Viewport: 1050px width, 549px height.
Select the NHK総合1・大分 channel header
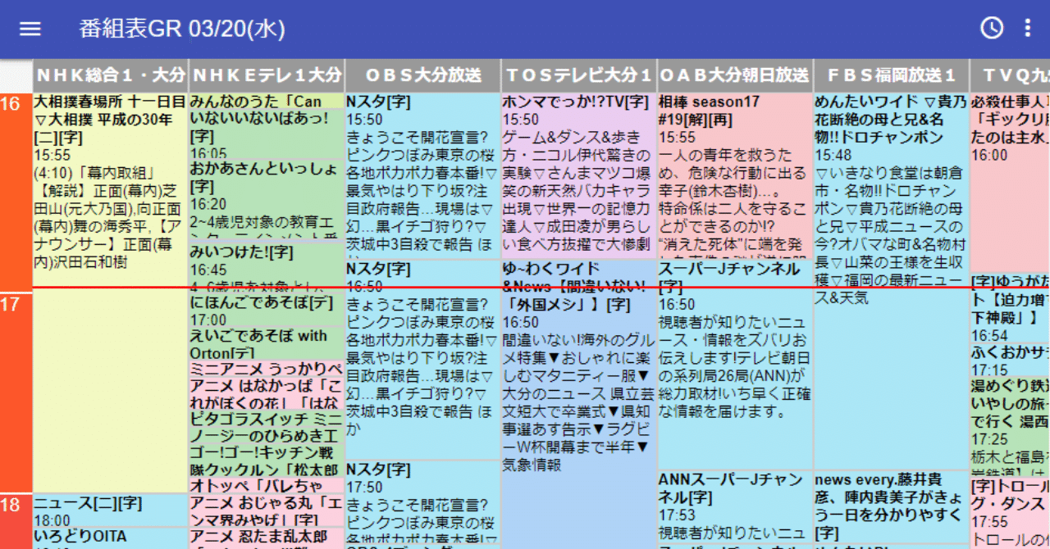coord(111,75)
